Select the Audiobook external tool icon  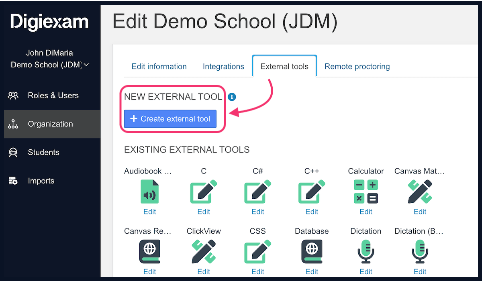[149, 191]
